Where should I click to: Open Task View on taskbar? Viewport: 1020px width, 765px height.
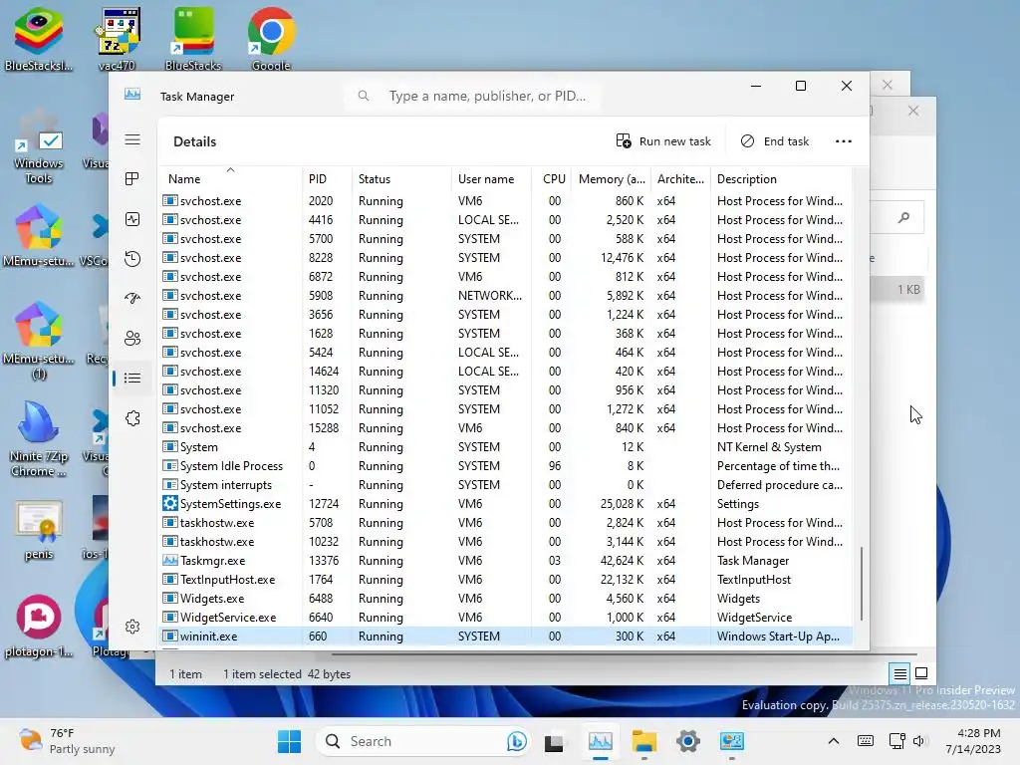(554, 741)
